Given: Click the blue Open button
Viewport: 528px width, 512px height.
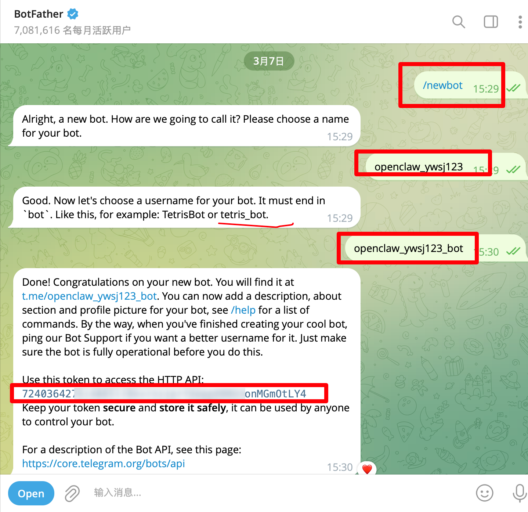Looking at the screenshot, I should (x=31, y=493).
